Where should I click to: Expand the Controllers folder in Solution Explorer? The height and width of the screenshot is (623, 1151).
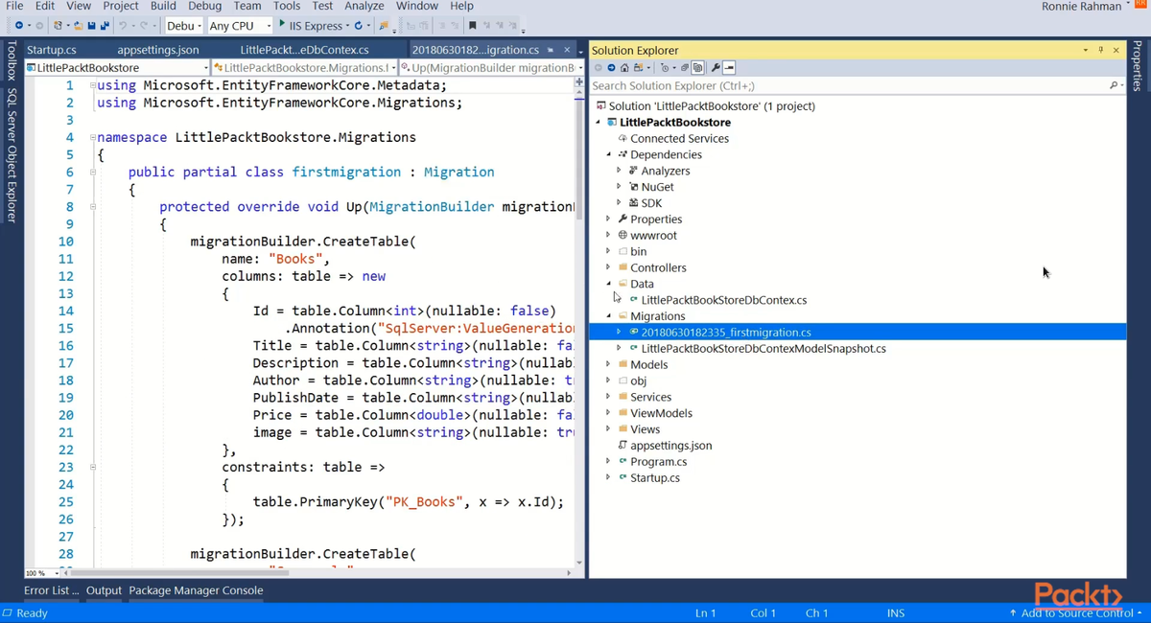click(x=608, y=267)
